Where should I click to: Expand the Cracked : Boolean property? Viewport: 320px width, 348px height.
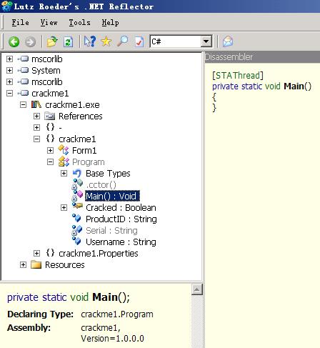point(64,208)
